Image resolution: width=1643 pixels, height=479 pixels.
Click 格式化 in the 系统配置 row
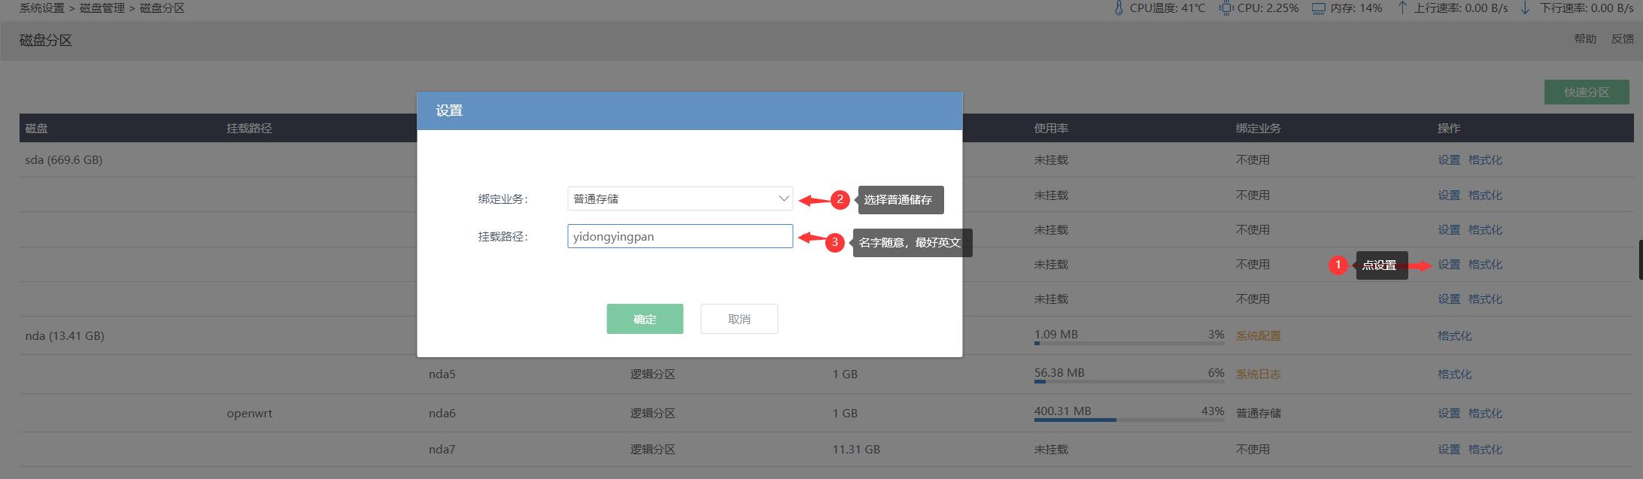point(1455,336)
